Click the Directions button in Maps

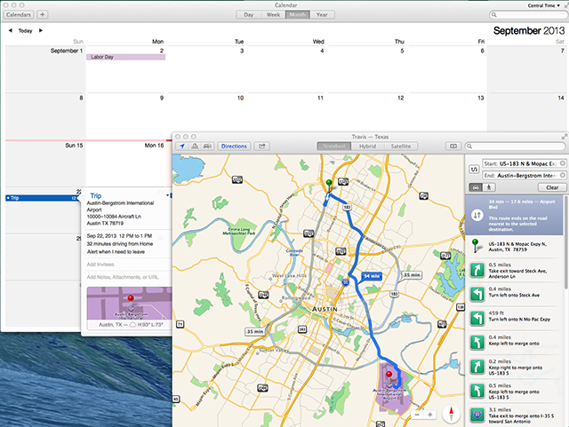point(234,146)
